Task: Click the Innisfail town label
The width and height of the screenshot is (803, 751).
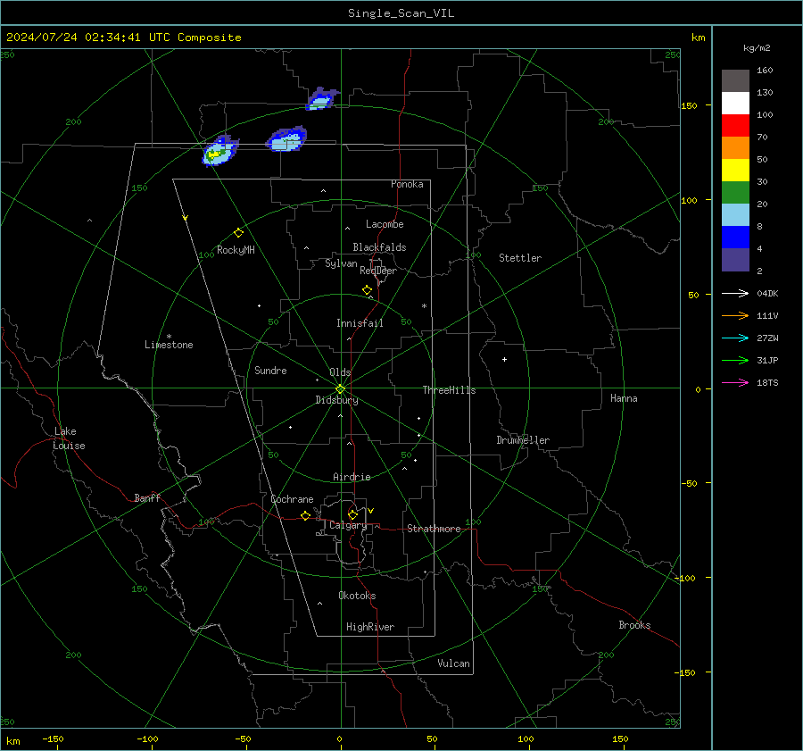Action: (360, 323)
